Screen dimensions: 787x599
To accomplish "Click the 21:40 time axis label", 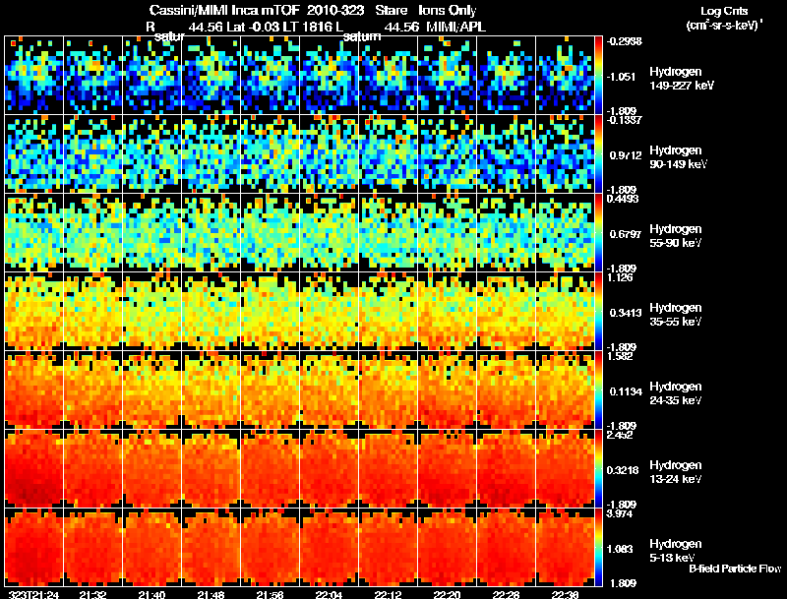I will [151, 594].
